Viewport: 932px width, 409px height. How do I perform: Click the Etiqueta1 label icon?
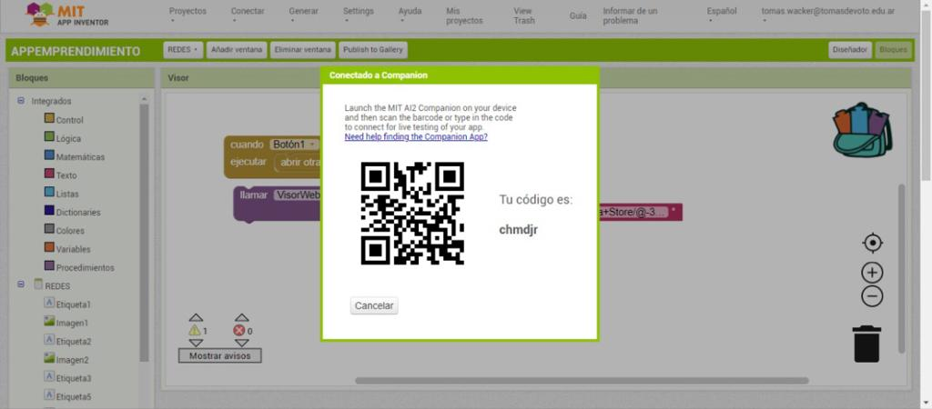click(49, 303)
